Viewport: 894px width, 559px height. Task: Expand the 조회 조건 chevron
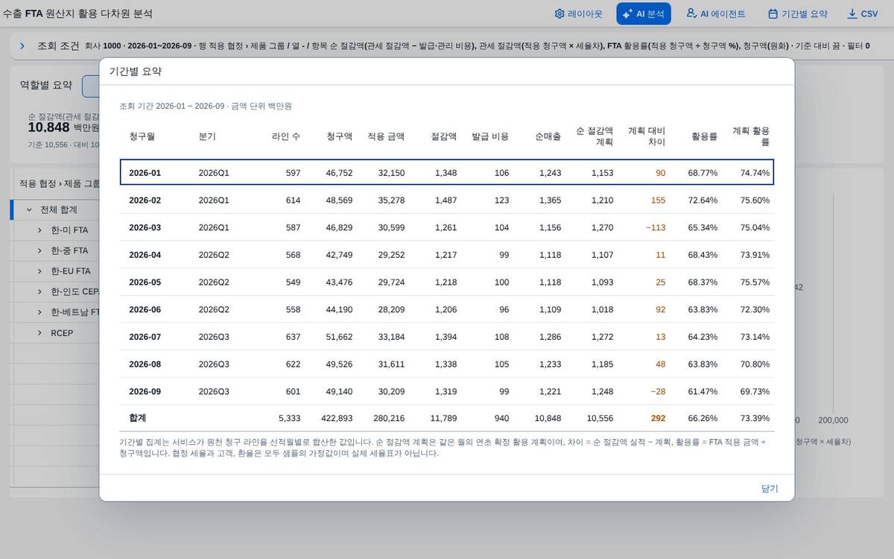(x=22, y=45)
